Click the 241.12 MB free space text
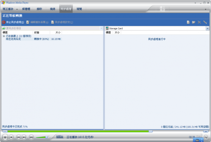Screen dimensions: 211x142 coord(185,127)
